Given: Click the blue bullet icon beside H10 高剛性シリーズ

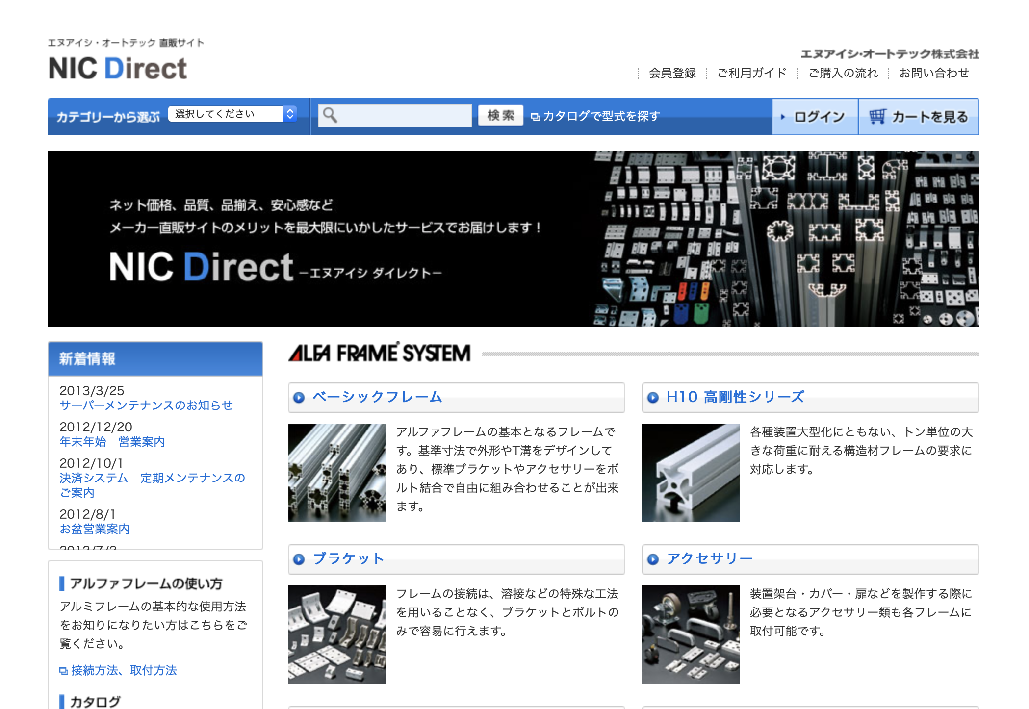Looking at the screenshot, I should point(653,397).
